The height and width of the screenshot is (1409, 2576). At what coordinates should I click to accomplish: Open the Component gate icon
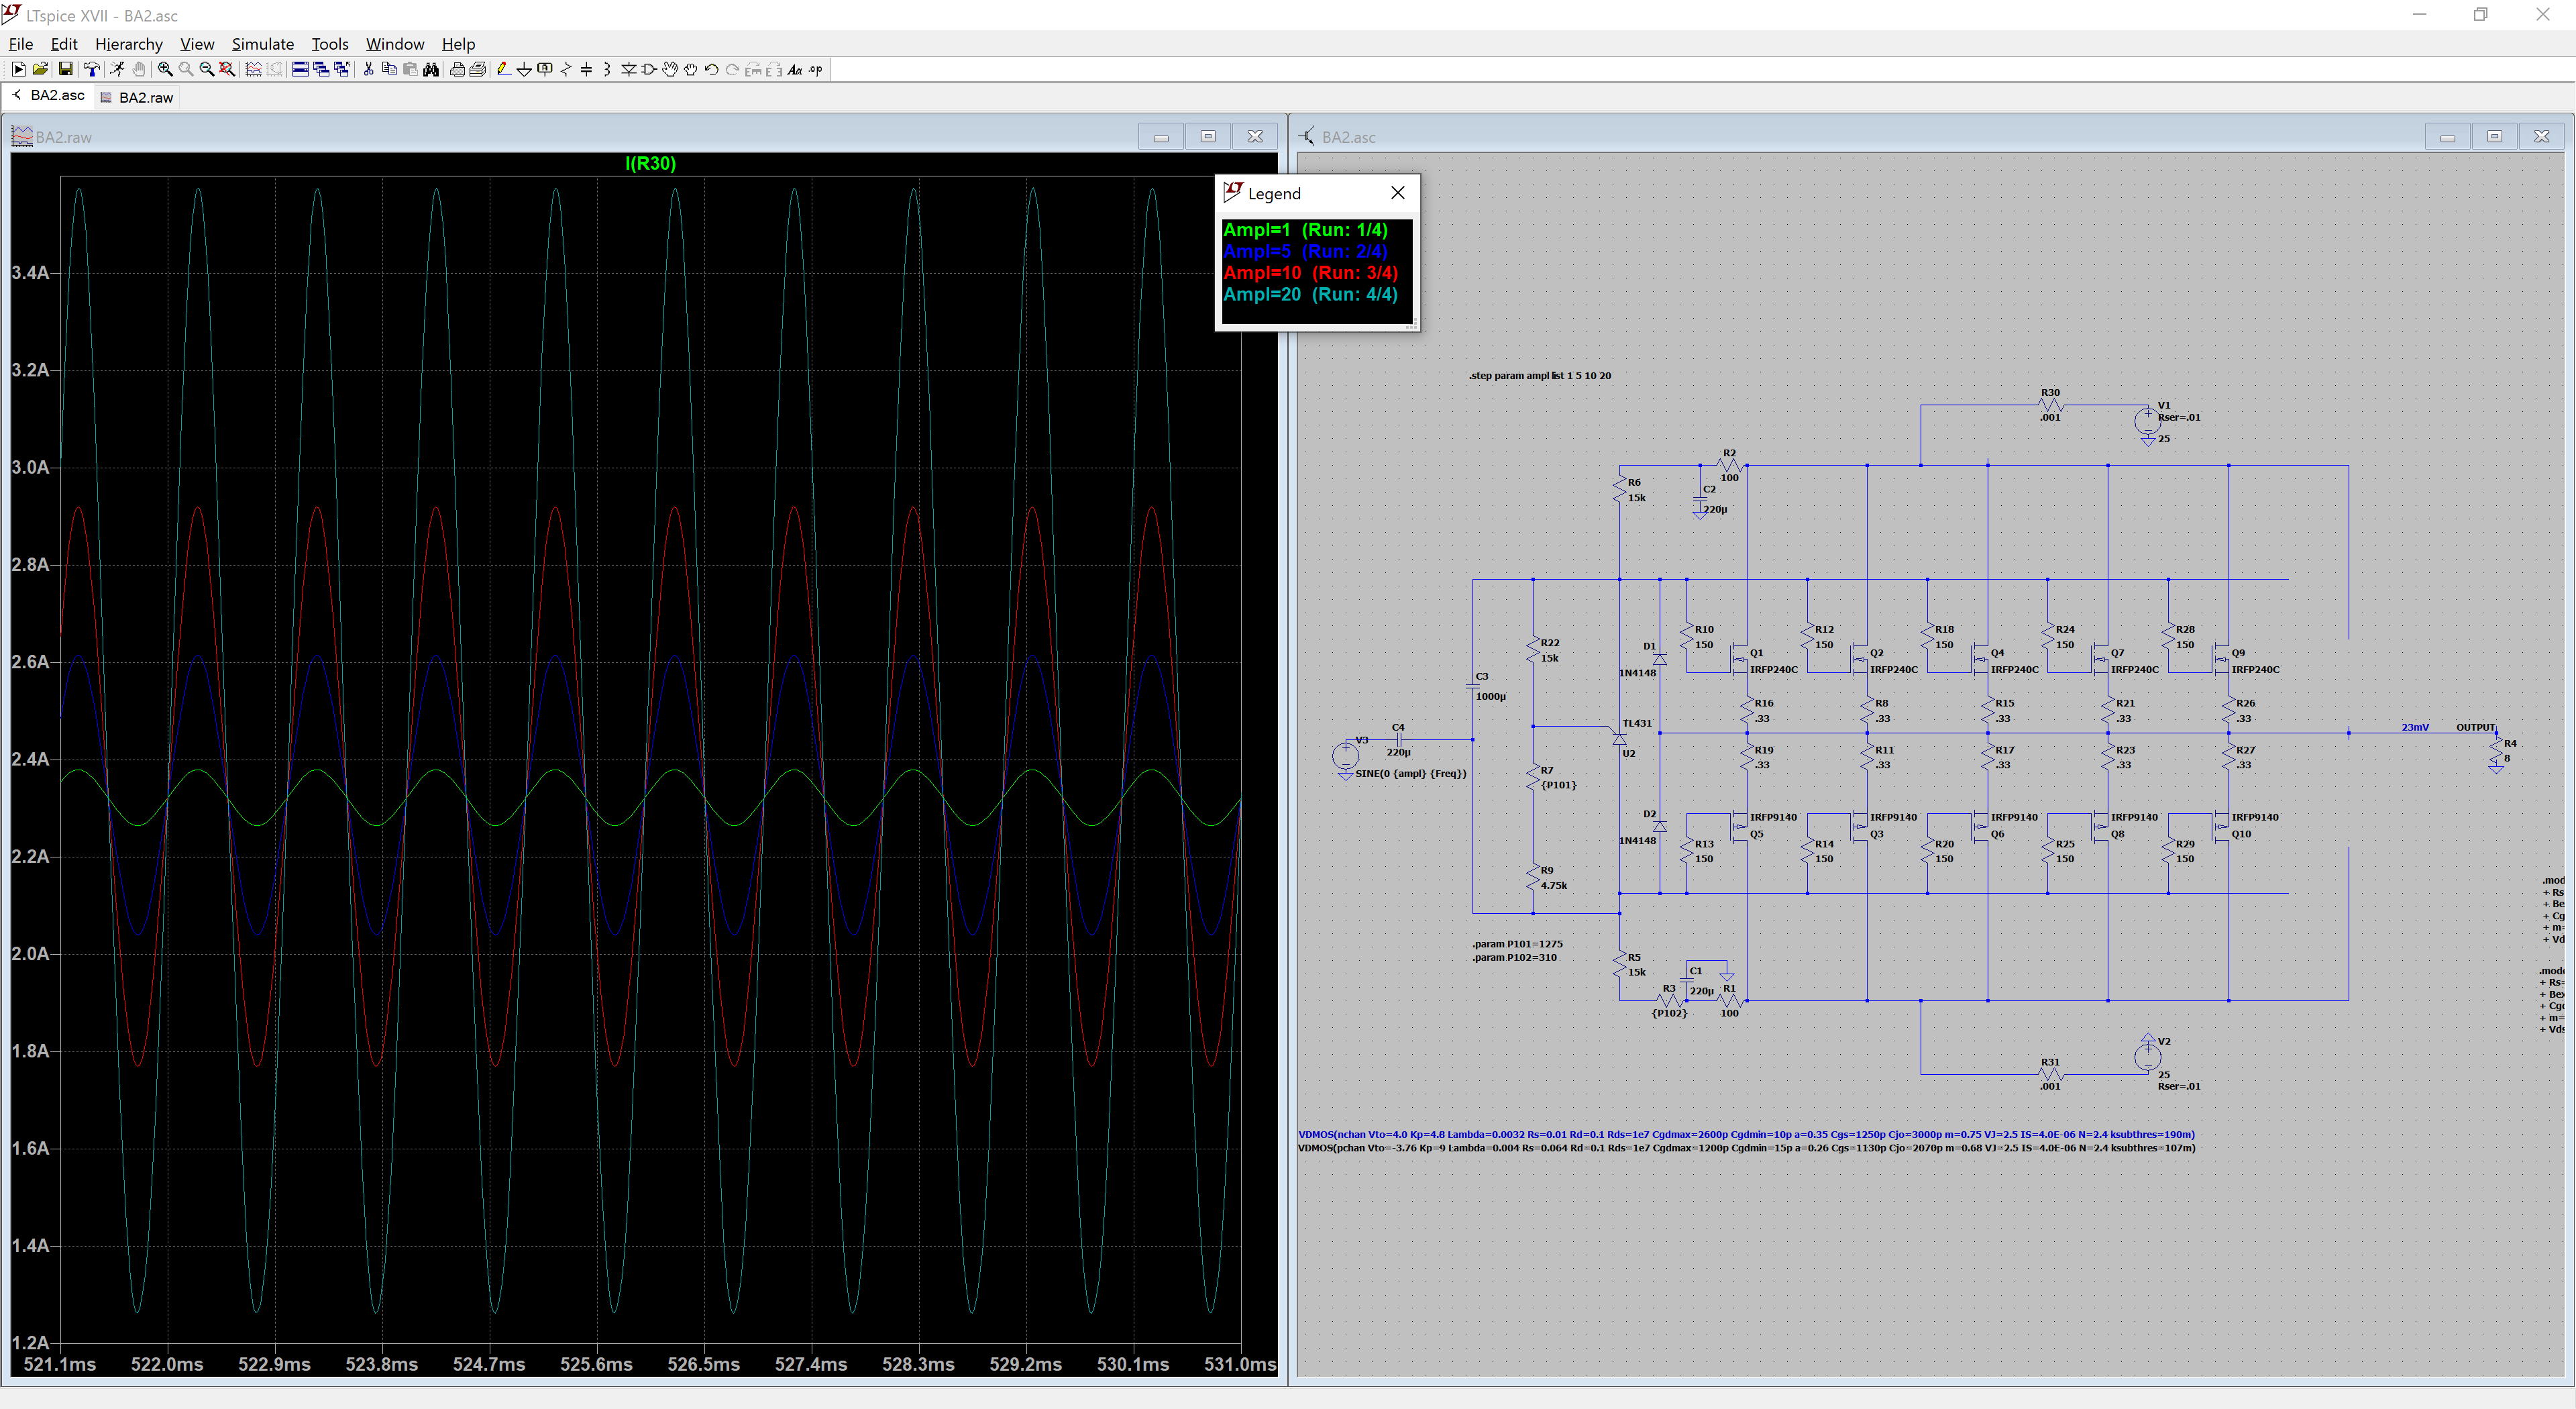click(x=649, y=69)
